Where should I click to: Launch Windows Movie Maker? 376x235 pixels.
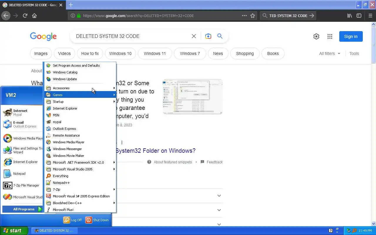pyautogui.click(x=80, y=156)
